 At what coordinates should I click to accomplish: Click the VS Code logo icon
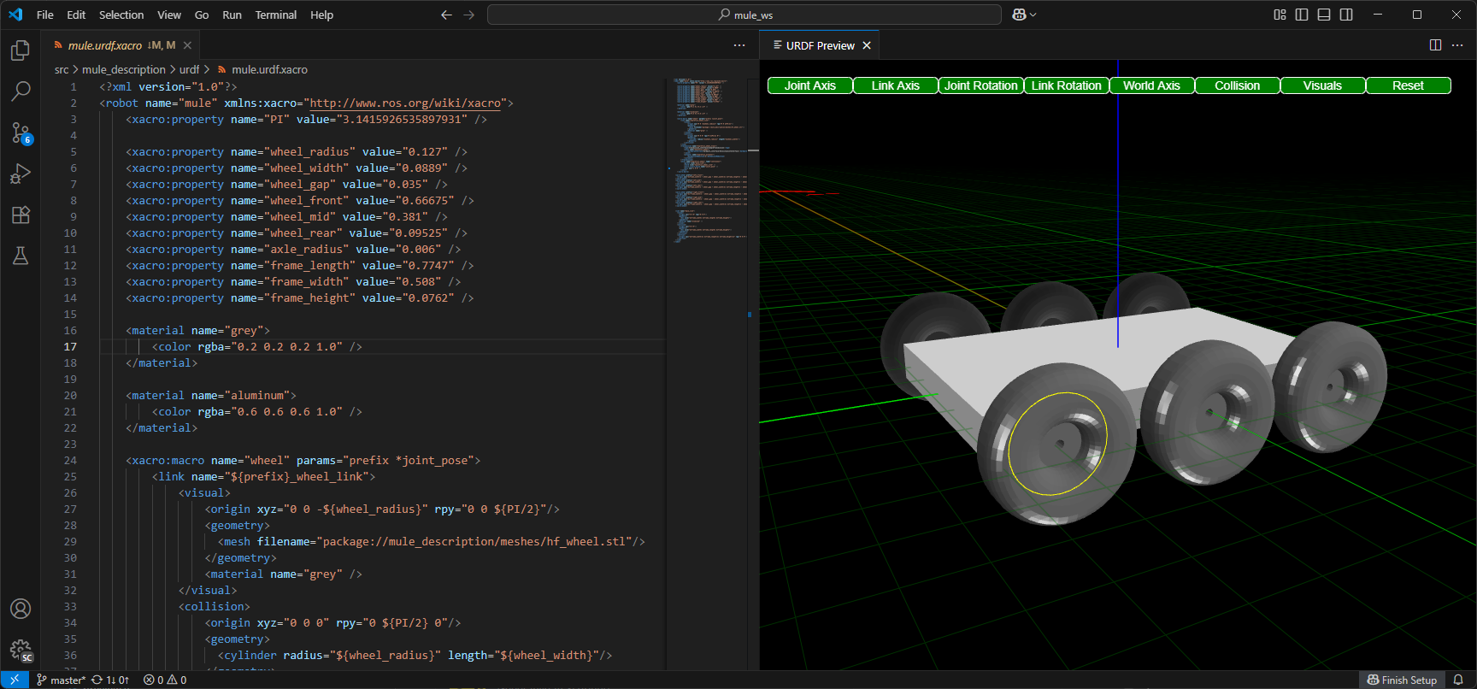(x=15, y=15)
